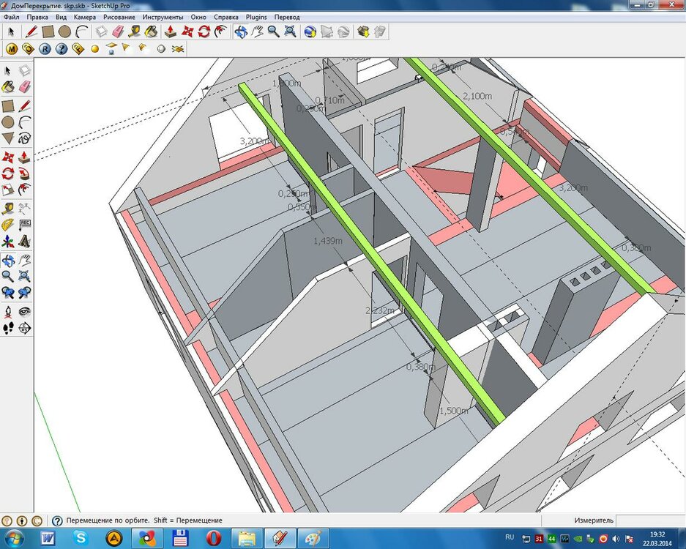Pick the 3D Text tool
This screenshot has width=686, height=549.
coord(25,242)
